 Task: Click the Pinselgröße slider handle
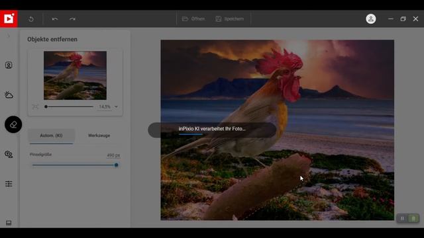click(x=117, y=165)
